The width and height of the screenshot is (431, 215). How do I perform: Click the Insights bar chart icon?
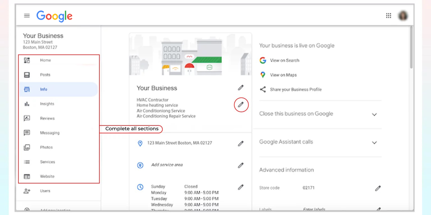coord(27,104)
